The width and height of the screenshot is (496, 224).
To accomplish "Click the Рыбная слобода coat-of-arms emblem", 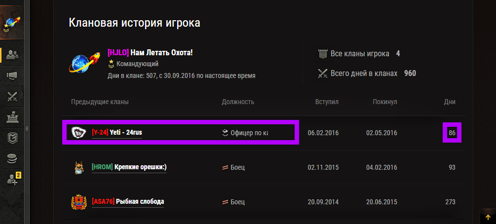I will pyautogui.click(x=78, y=202).
